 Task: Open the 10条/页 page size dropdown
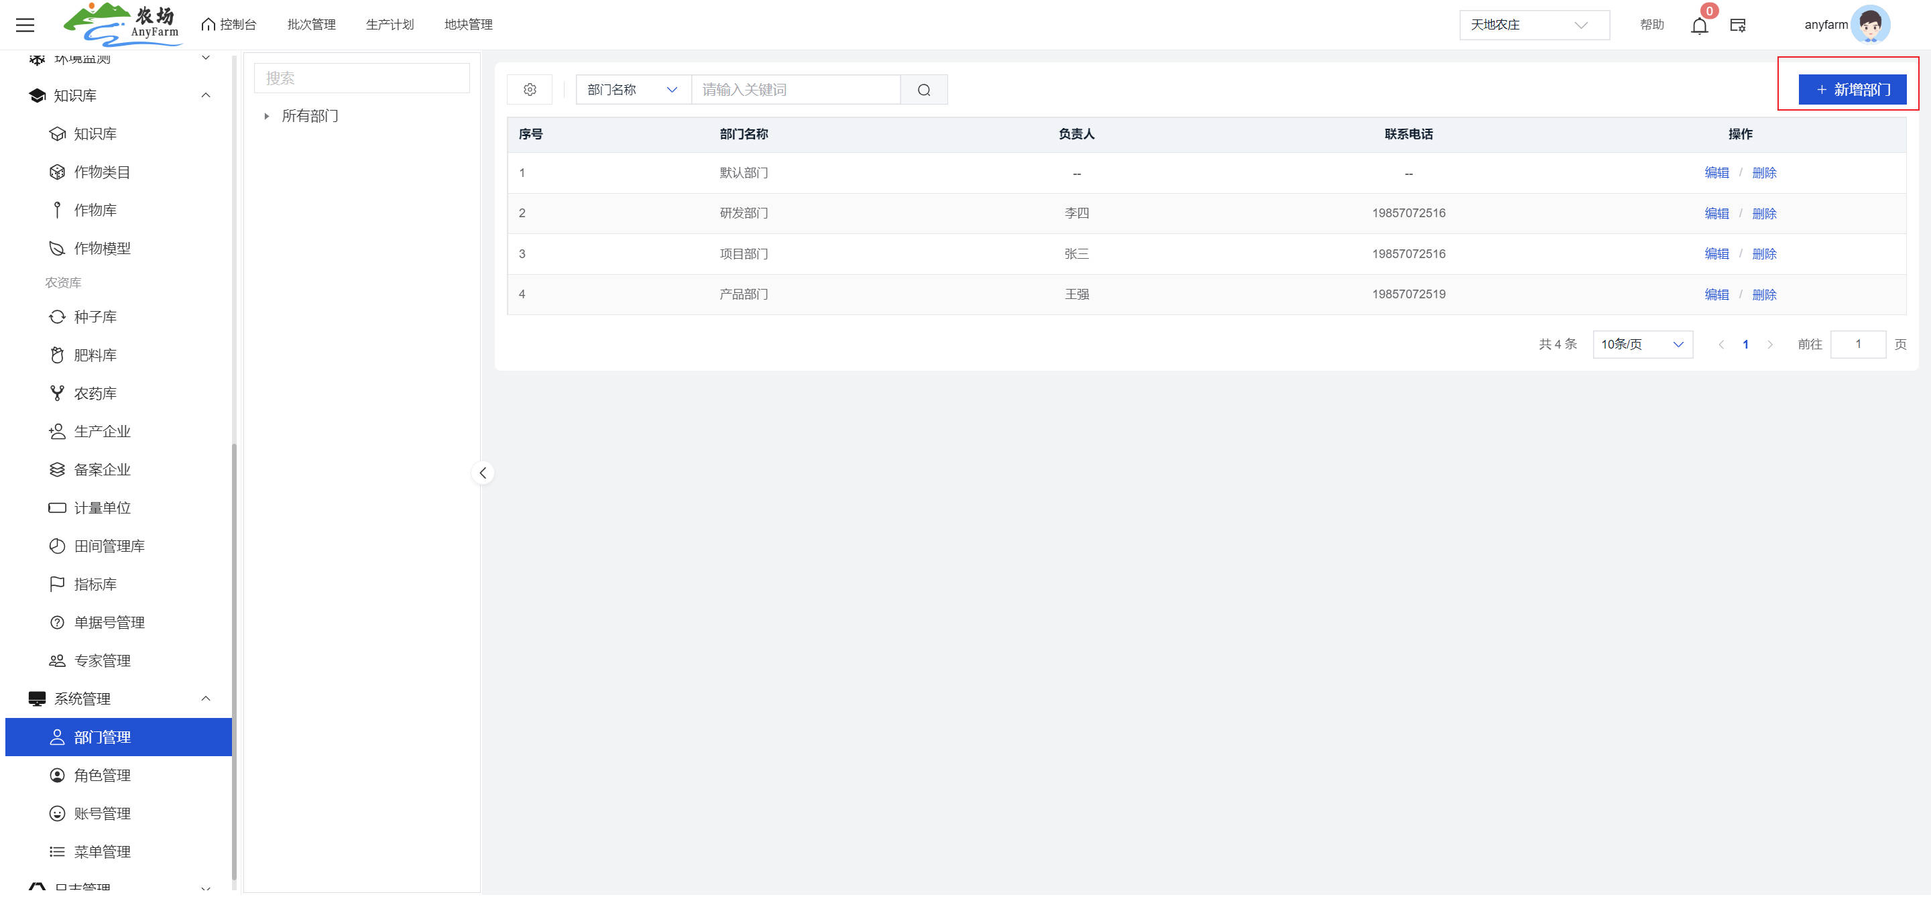[1641, 345]
